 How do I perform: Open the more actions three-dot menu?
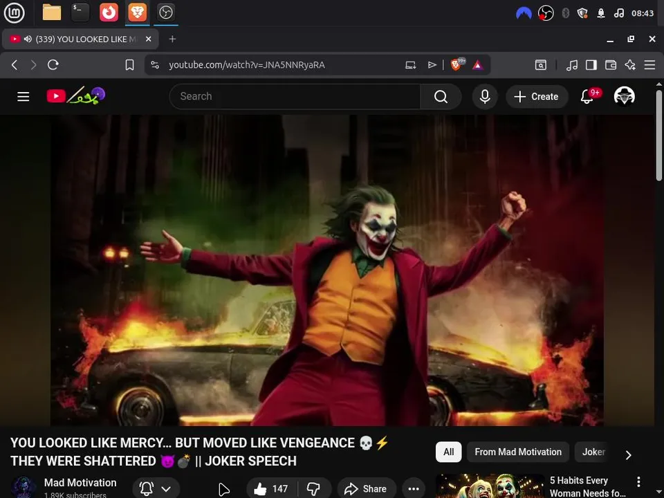tap(414, 489)
